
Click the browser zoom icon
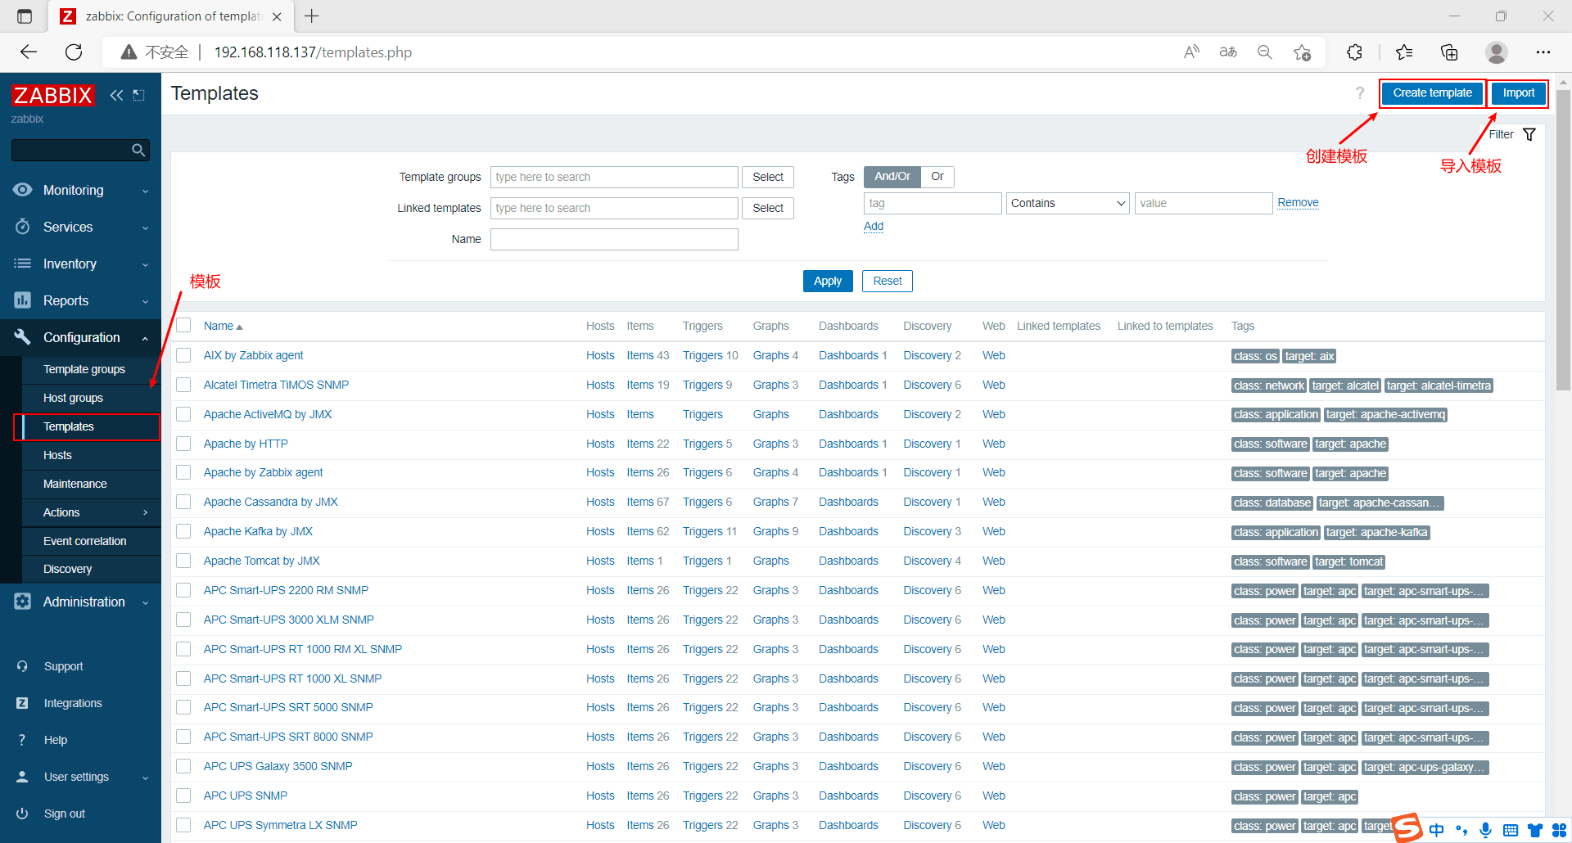point(1265,52)
